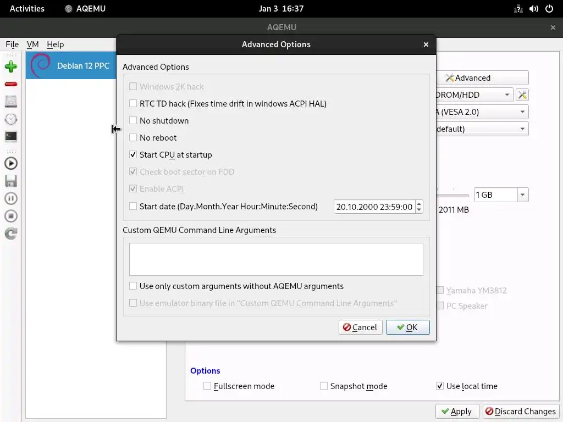
Task: Toggle Snapshot mode checkbox in main window
Action: tap(323, 386)
